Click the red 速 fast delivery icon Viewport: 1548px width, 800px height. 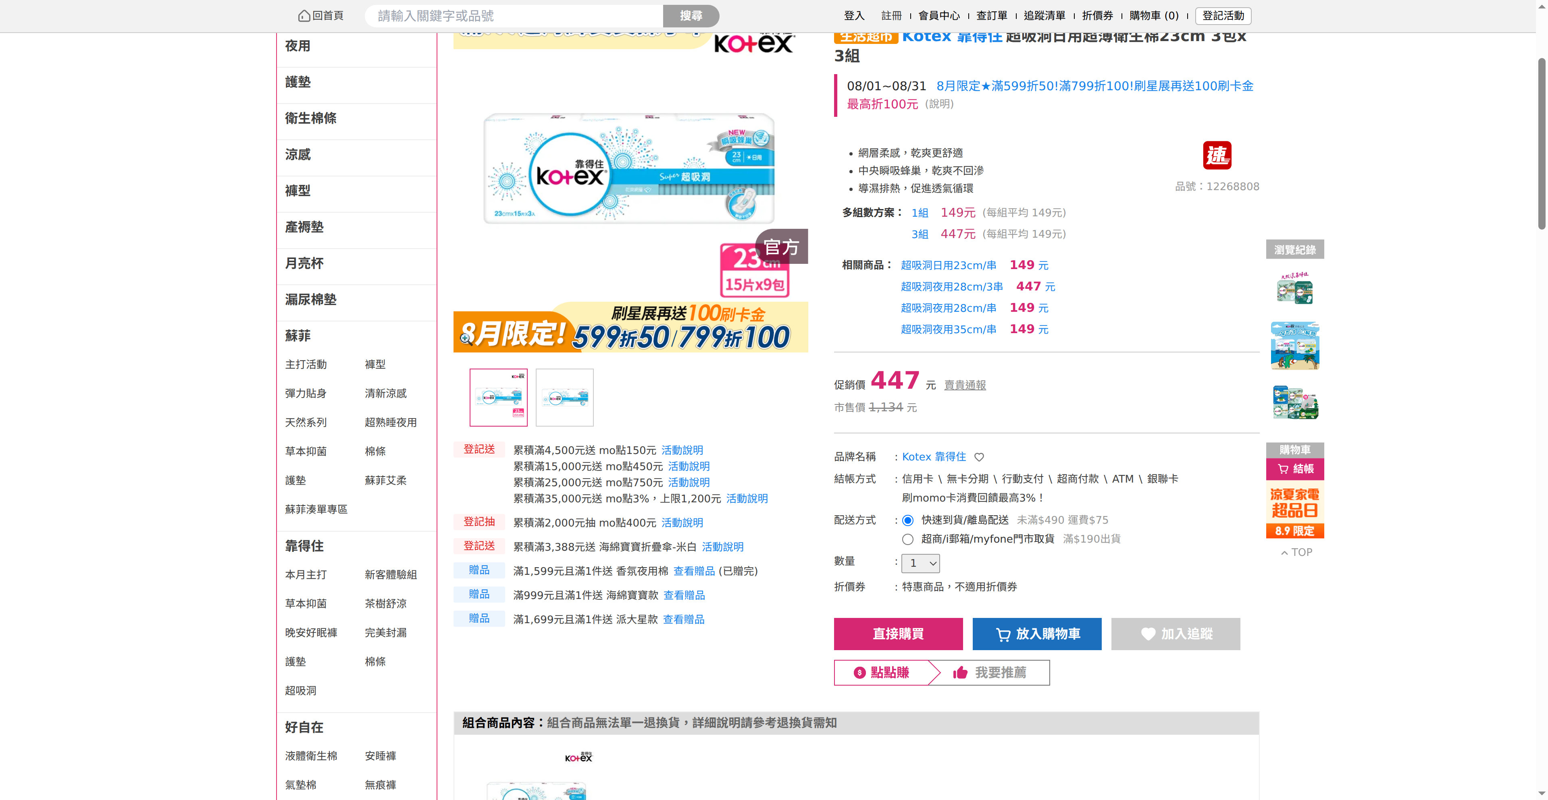1217,155
